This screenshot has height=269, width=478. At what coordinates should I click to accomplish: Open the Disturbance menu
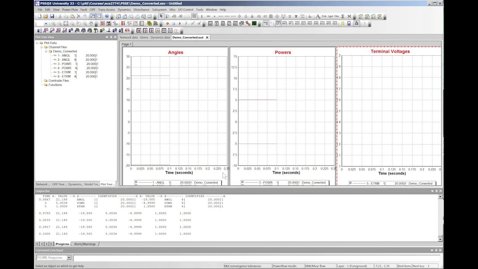click(142, 9)
